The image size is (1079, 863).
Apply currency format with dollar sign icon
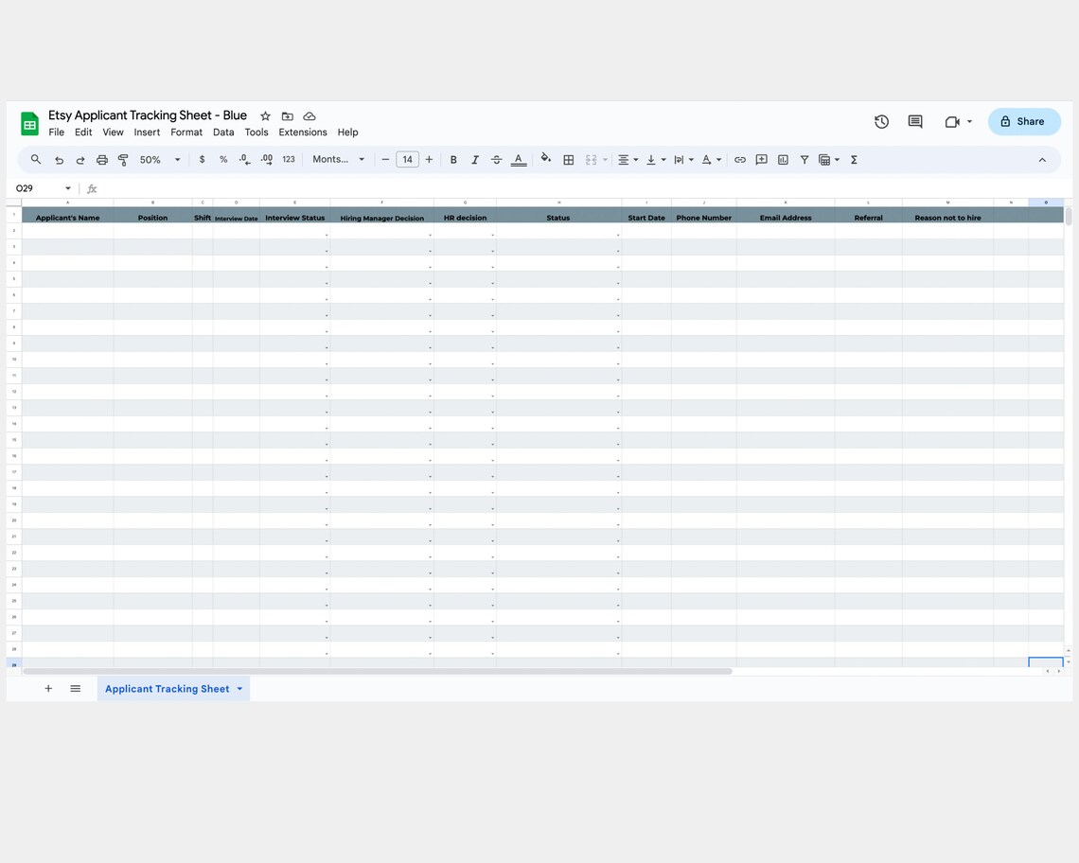click(x=202, y=159)
